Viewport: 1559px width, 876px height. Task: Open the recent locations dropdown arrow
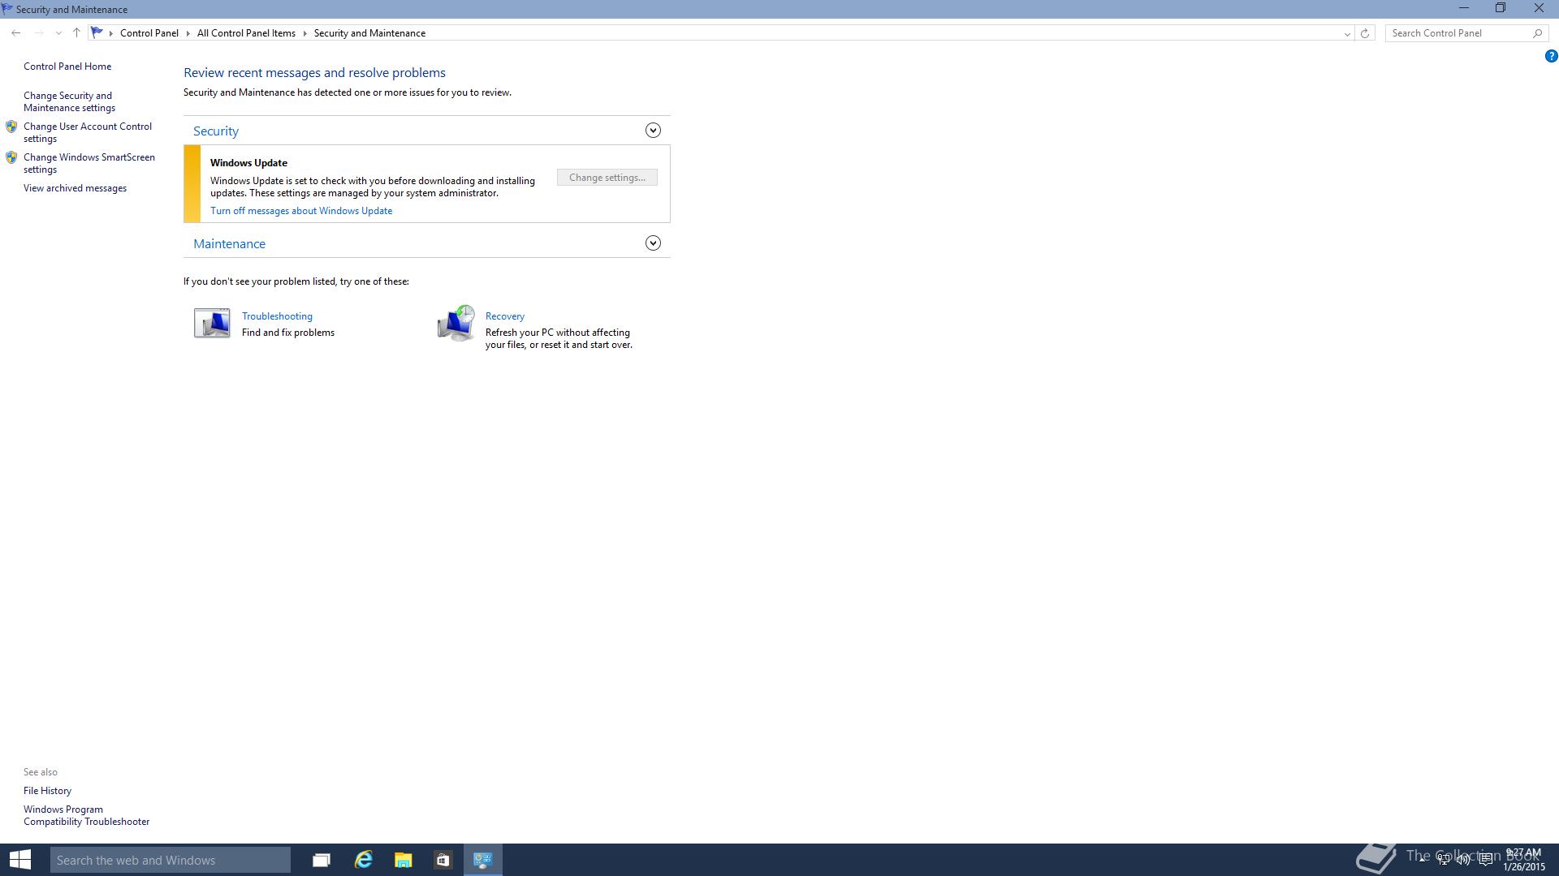[x=58, y=33]
